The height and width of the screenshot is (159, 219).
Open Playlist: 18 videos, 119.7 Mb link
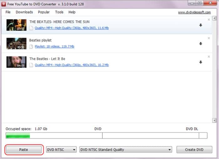(54, 46)
